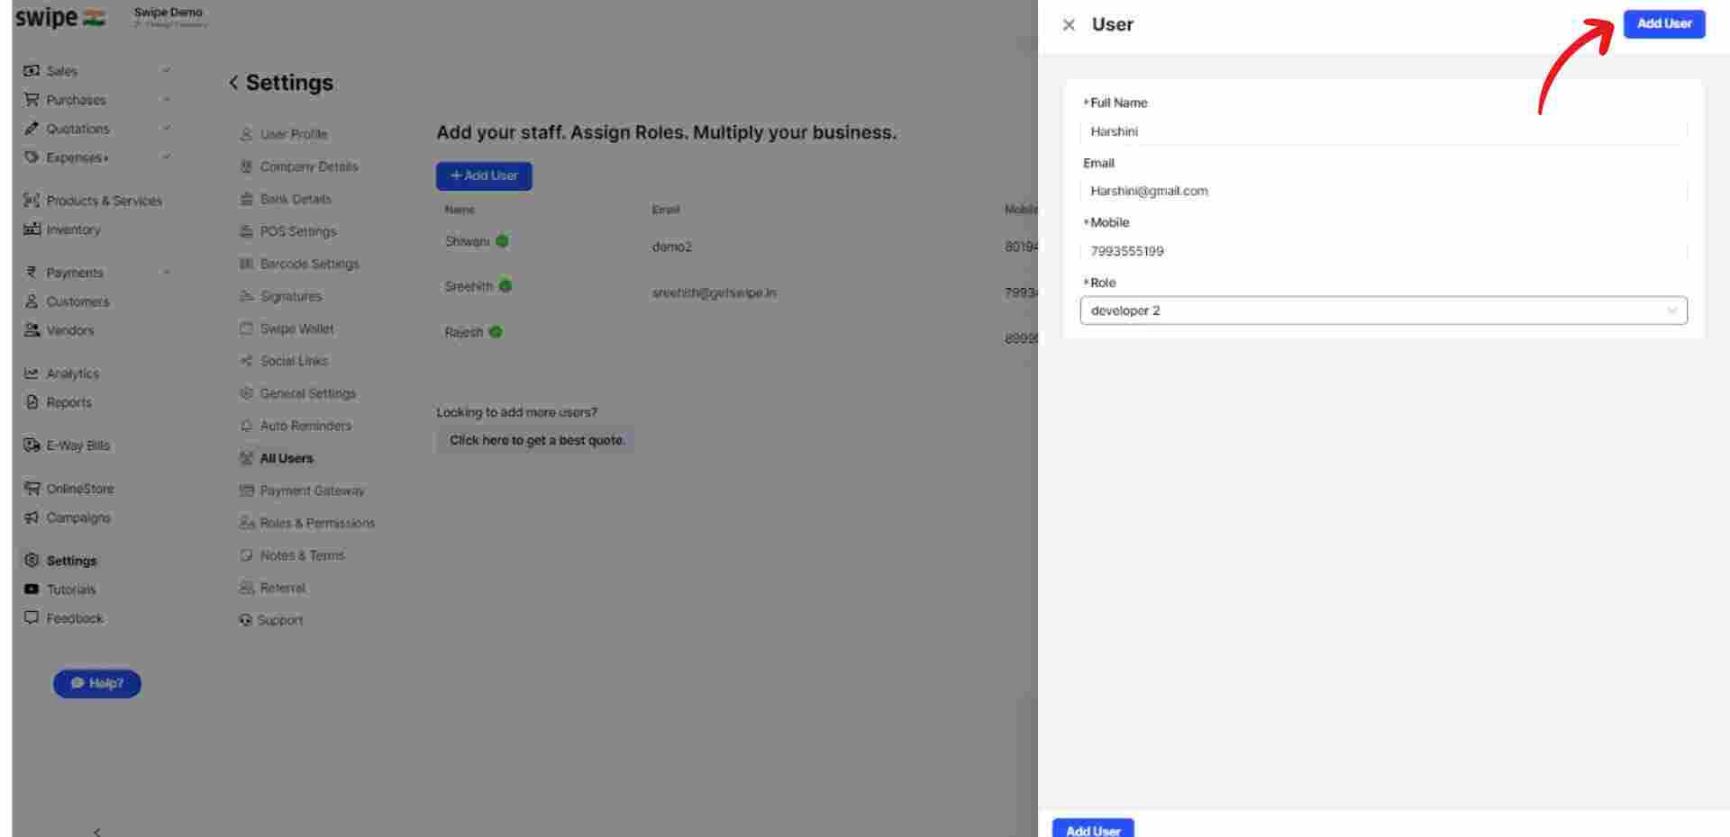Click the Email field with Harshini@gmail.com
This screenshot has width=1730, height=837.
pos(1383,191)
